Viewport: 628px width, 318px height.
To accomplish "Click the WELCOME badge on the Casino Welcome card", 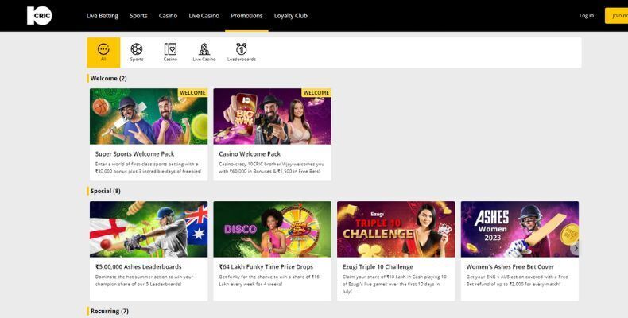I will pos(316,92).
